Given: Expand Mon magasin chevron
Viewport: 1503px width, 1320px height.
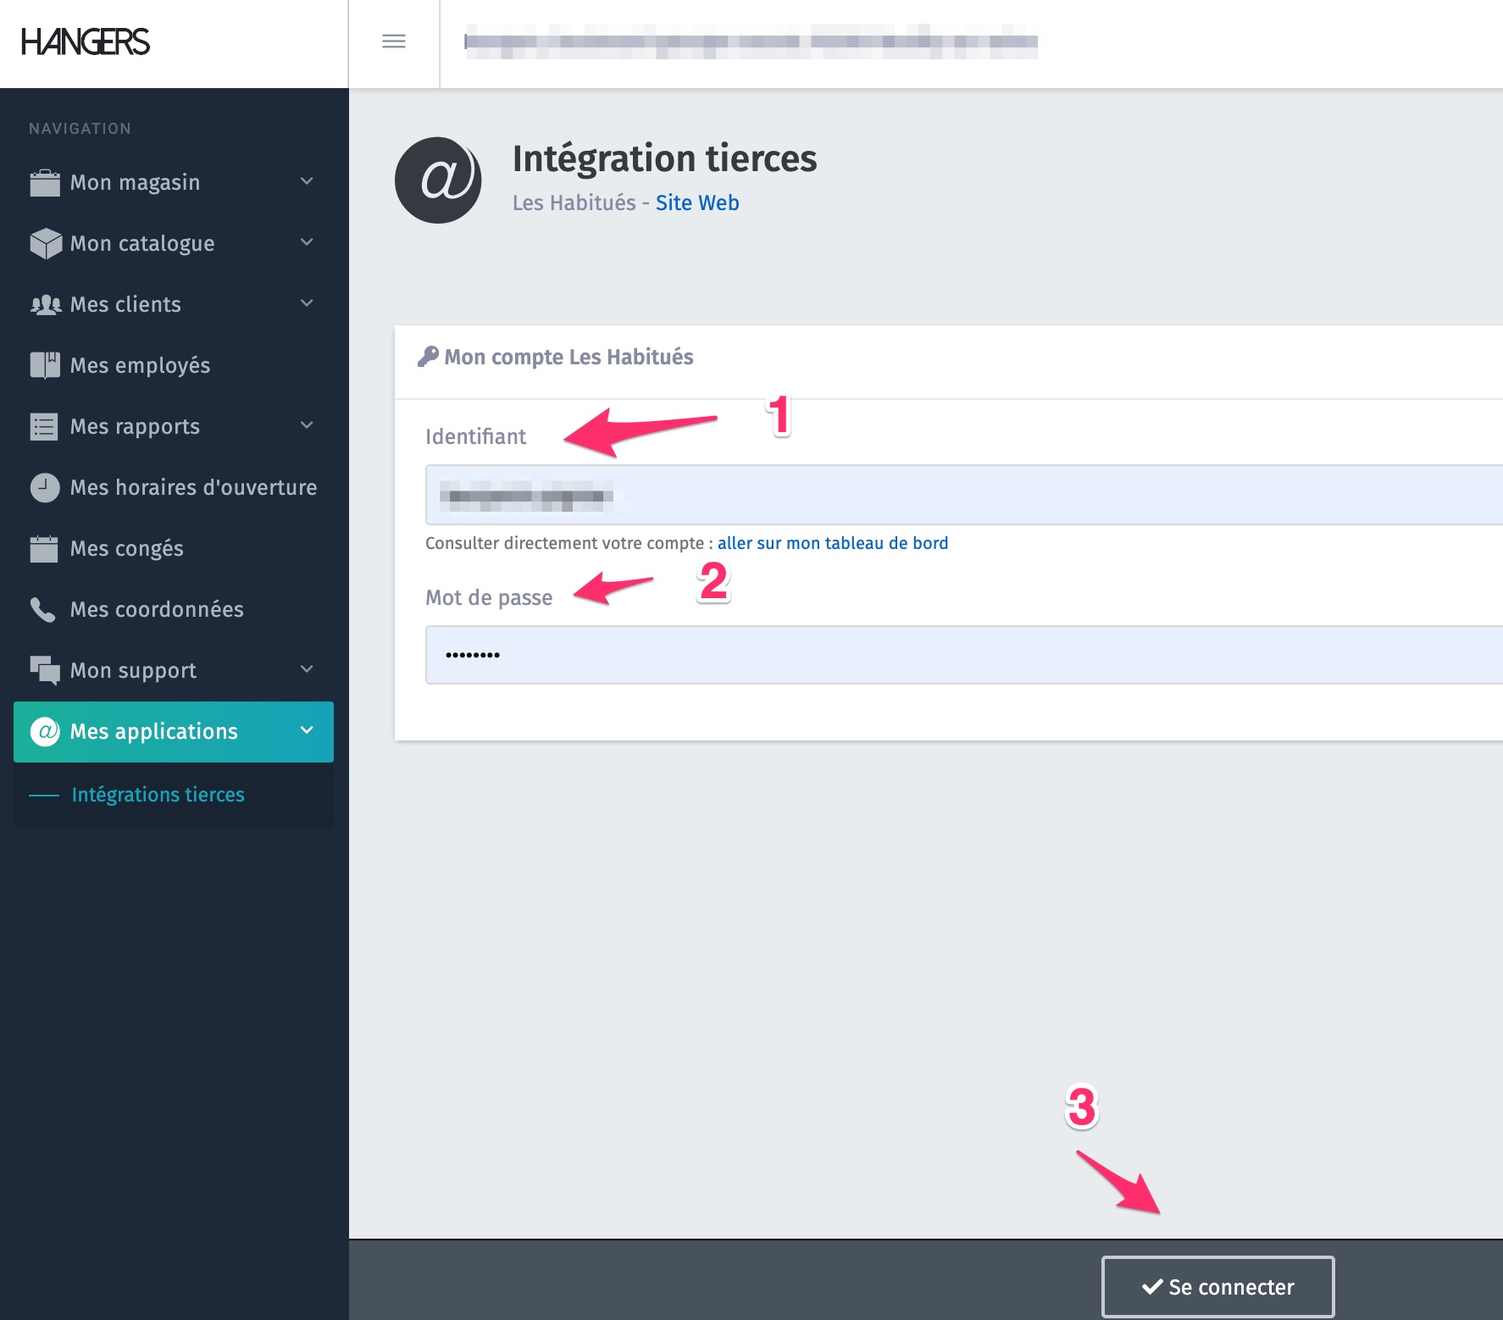Looking at the screenshot, I should tap(307, 181).
